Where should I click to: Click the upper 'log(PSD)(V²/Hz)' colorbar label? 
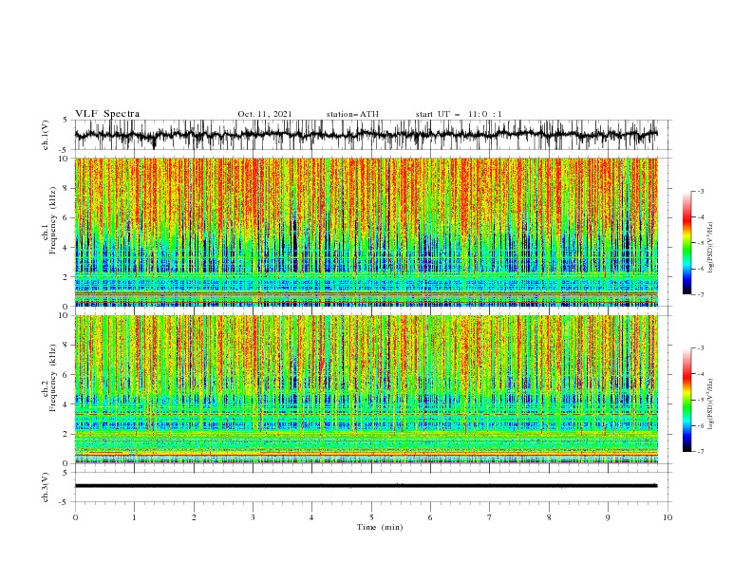tap(711, 248)
